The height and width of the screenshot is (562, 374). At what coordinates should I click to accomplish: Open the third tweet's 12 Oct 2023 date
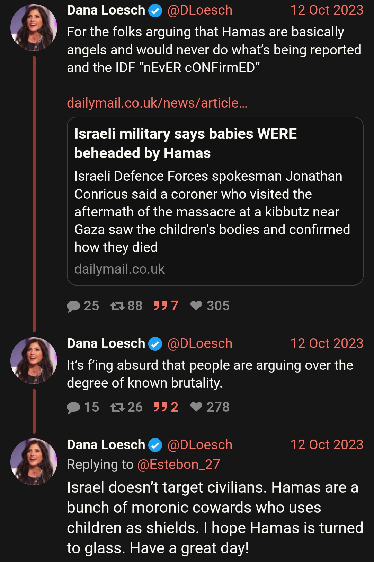click(x=327, y=445)
